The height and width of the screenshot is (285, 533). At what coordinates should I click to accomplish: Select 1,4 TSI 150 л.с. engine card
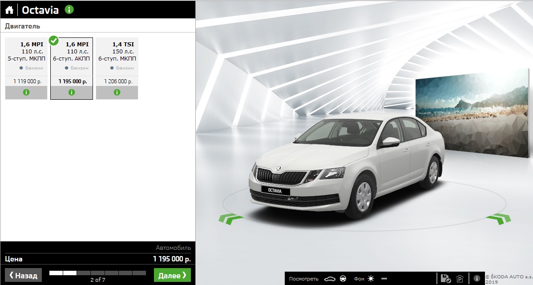click(117, 69)
